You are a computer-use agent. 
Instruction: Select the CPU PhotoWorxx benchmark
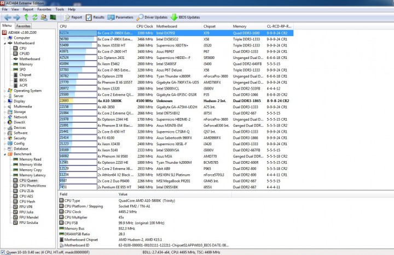point(33,186)
